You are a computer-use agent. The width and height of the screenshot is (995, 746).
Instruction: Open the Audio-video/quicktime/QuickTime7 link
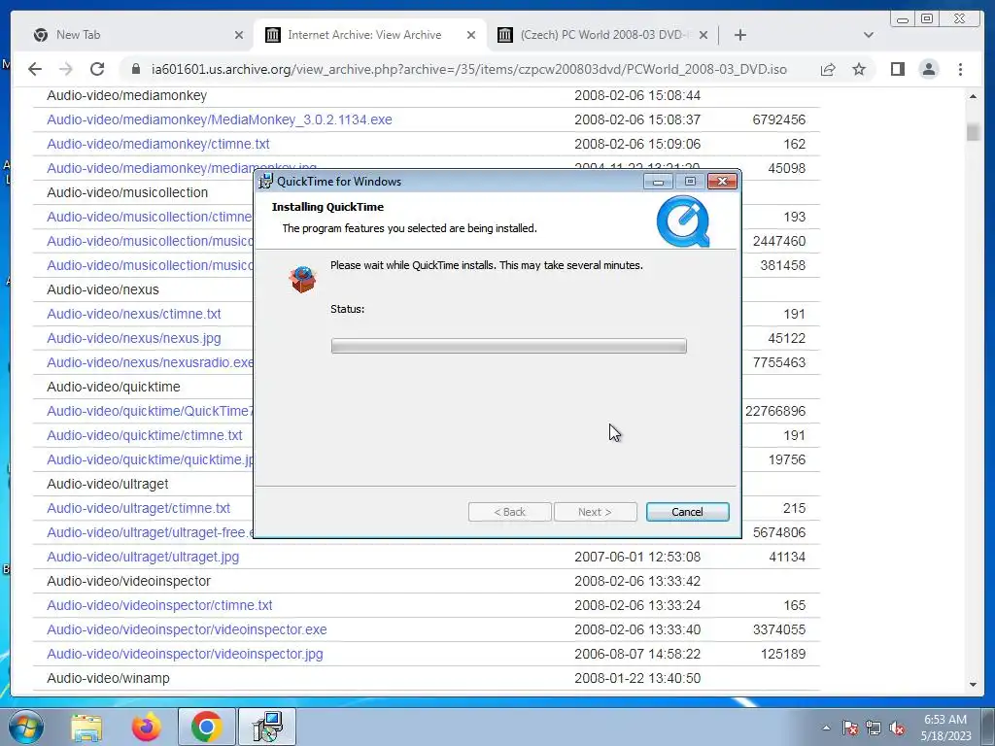[150, 411]
